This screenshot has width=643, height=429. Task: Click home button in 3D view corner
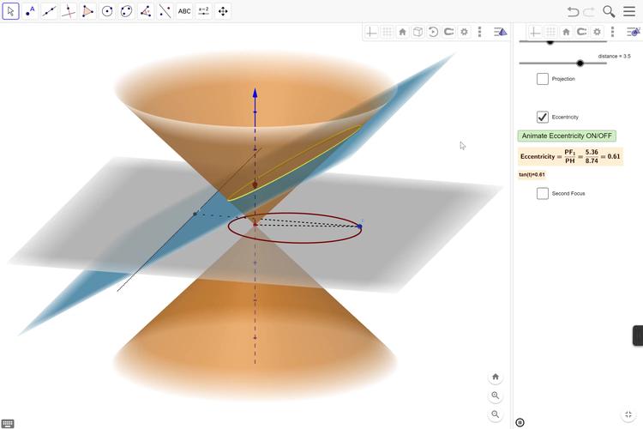click(496, 377)
